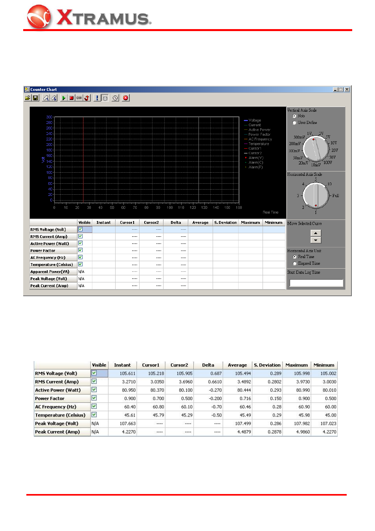Move selected curve up with arrow button
This screenshot has height=531, width=375.
pyautogui.click(x=316, y=233)
